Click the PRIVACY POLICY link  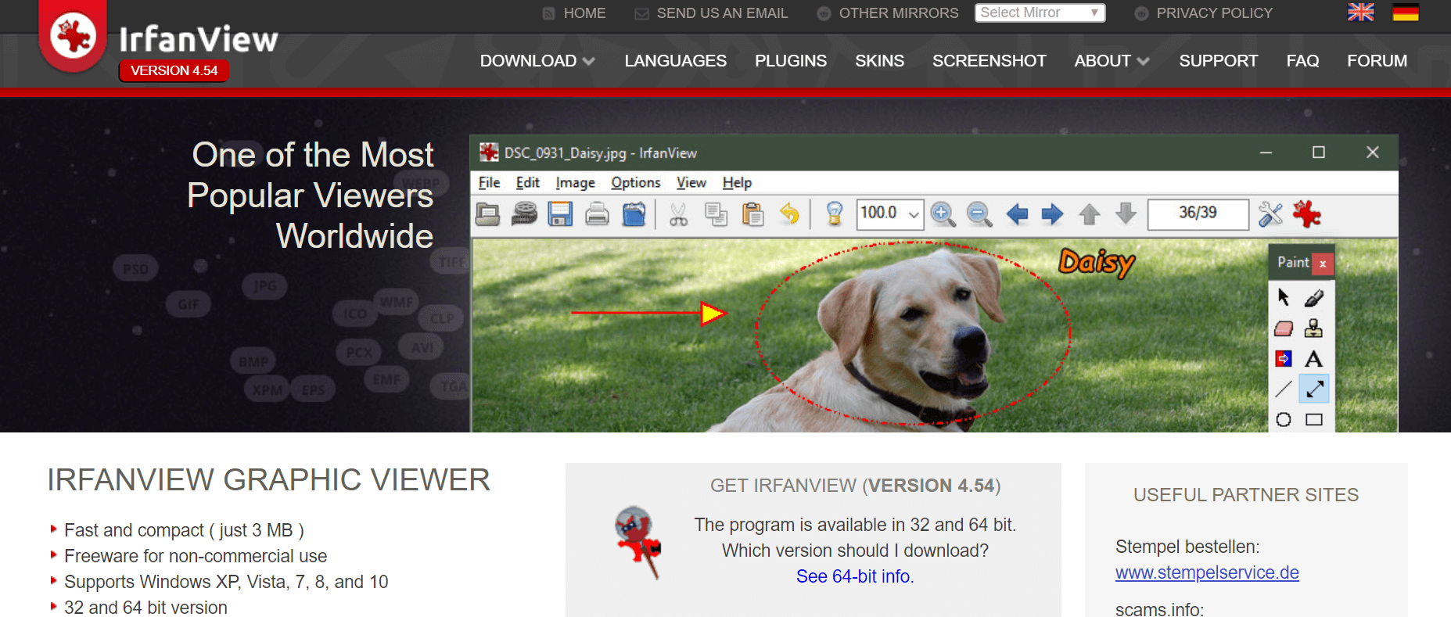[1214, 13]
